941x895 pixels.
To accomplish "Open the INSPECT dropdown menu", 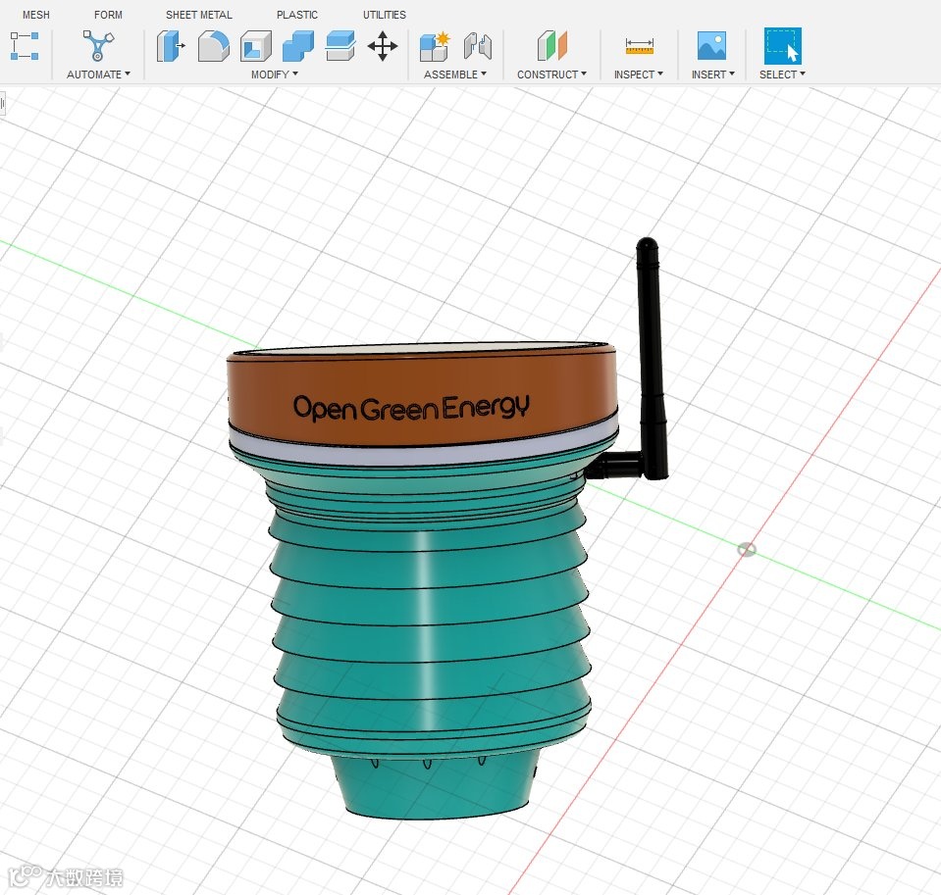I will pos(639,75).
